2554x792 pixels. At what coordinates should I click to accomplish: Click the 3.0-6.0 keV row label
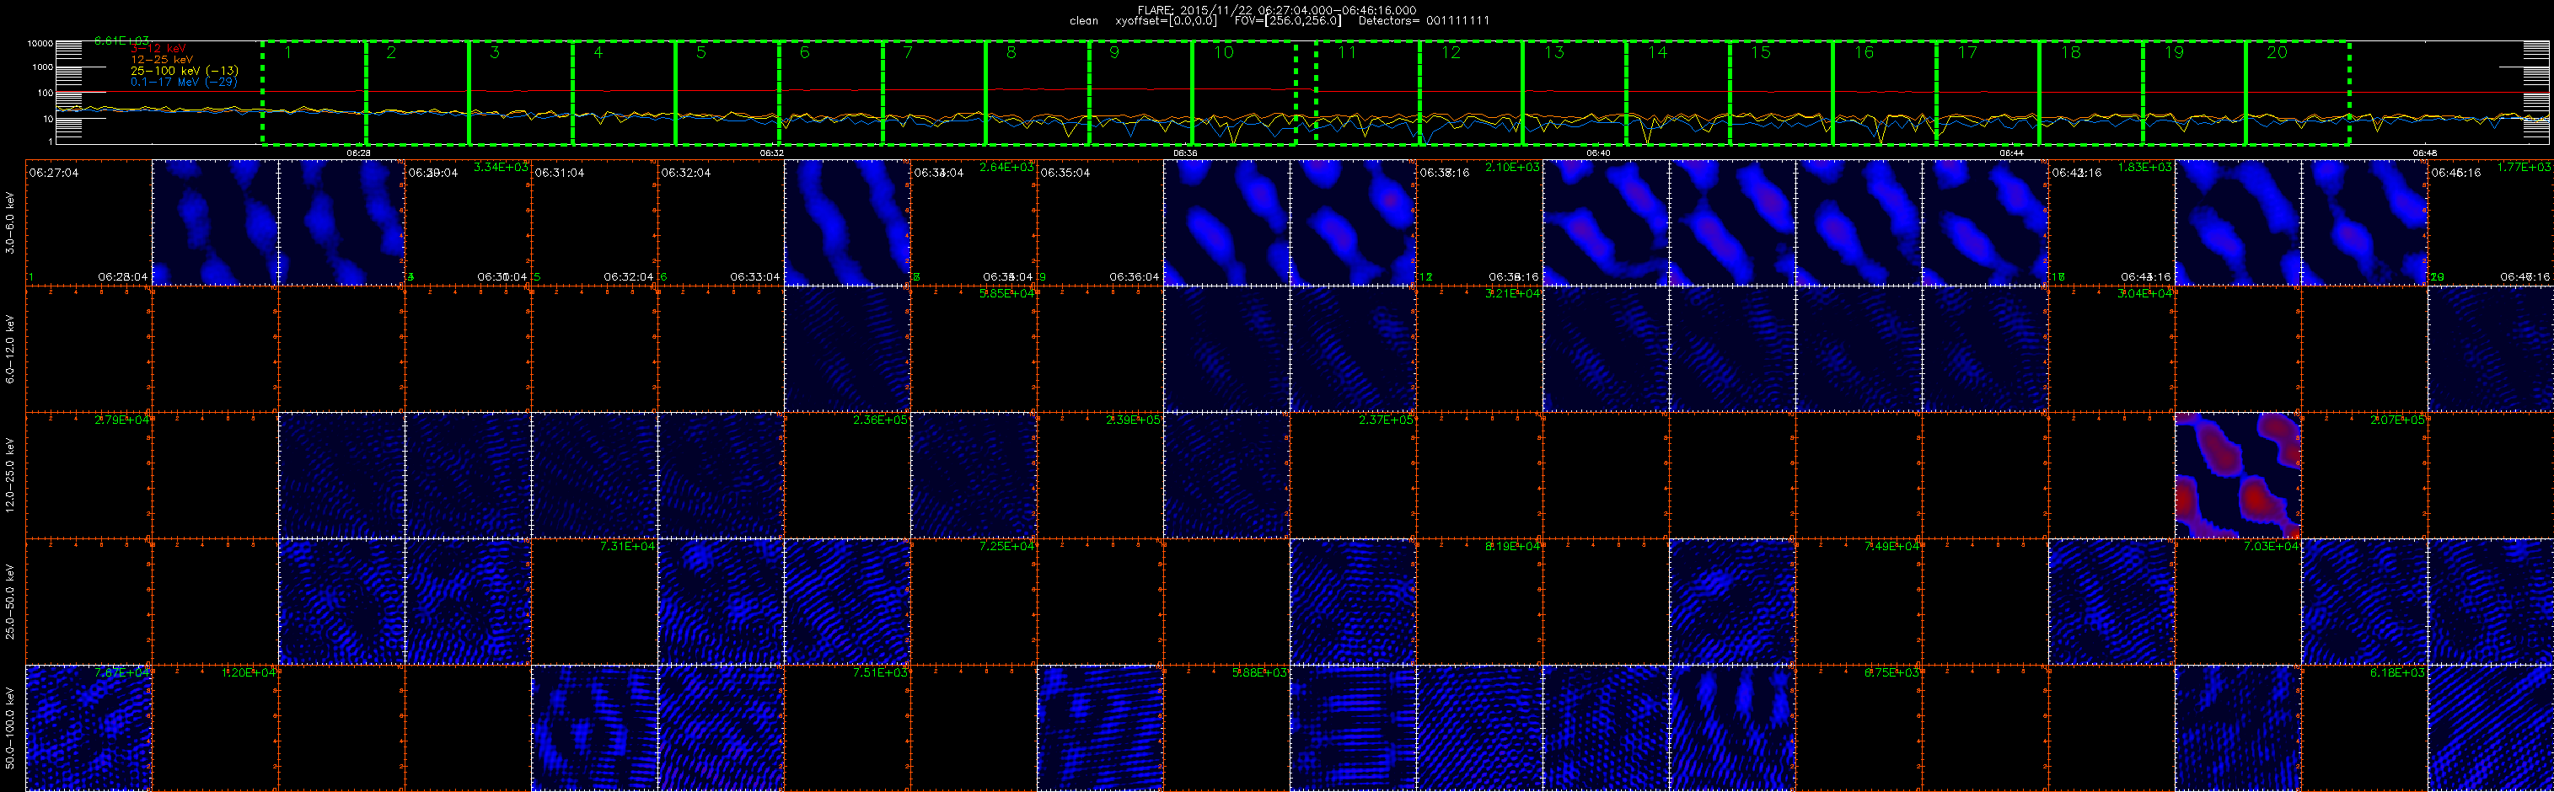[10, 223]
